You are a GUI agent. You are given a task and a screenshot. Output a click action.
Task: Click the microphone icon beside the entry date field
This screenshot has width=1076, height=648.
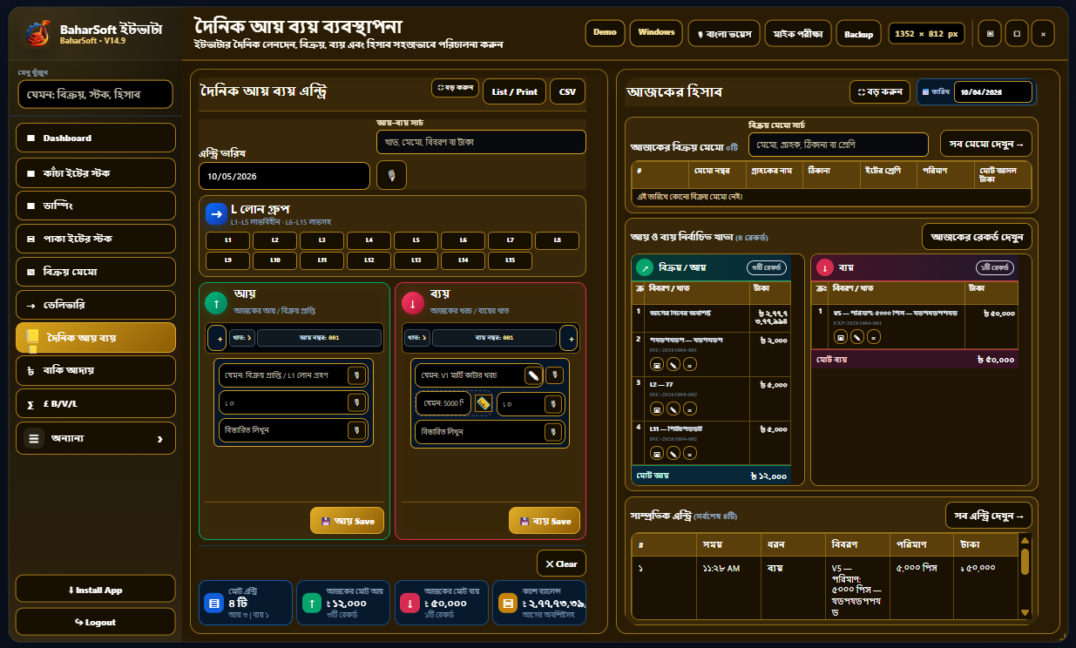391,175
